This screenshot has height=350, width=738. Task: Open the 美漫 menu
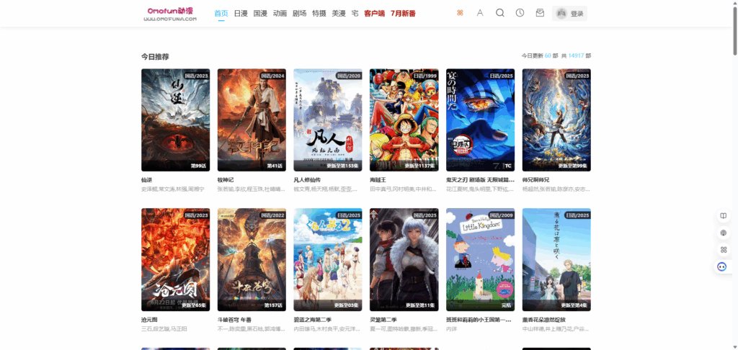[339, 14]
